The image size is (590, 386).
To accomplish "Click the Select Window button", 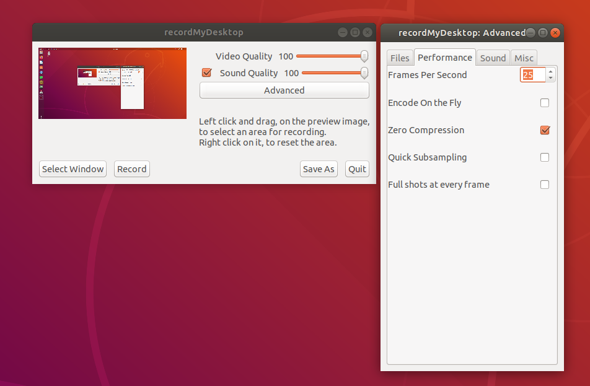I will point(73,169).
